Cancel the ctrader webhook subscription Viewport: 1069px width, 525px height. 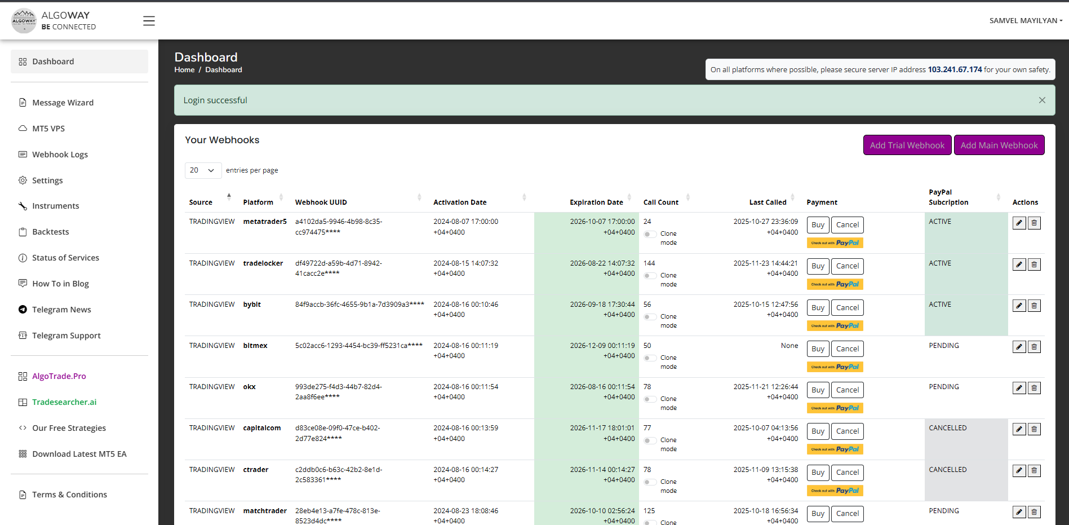[x=848, y=473]
